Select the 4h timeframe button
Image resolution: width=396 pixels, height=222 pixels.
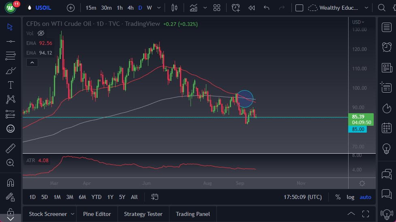pyautogui.click(x=130, y=8)
